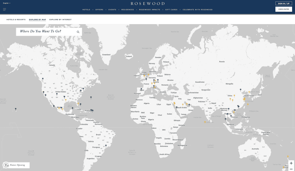295x171 pixels.
Task: Zoom out the map with minus button
Action: coord(291,169)
